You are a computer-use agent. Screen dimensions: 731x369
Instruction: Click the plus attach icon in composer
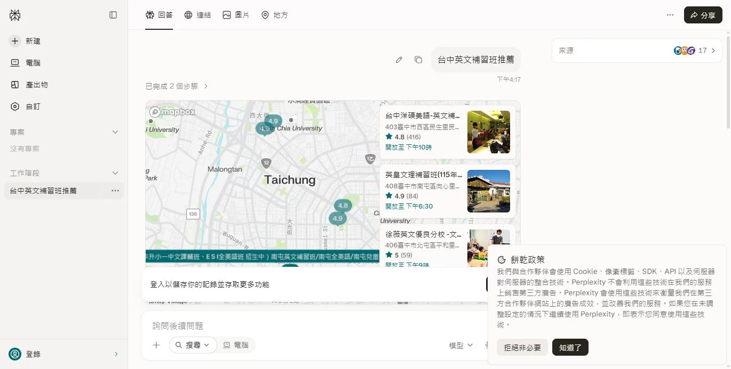156,345
